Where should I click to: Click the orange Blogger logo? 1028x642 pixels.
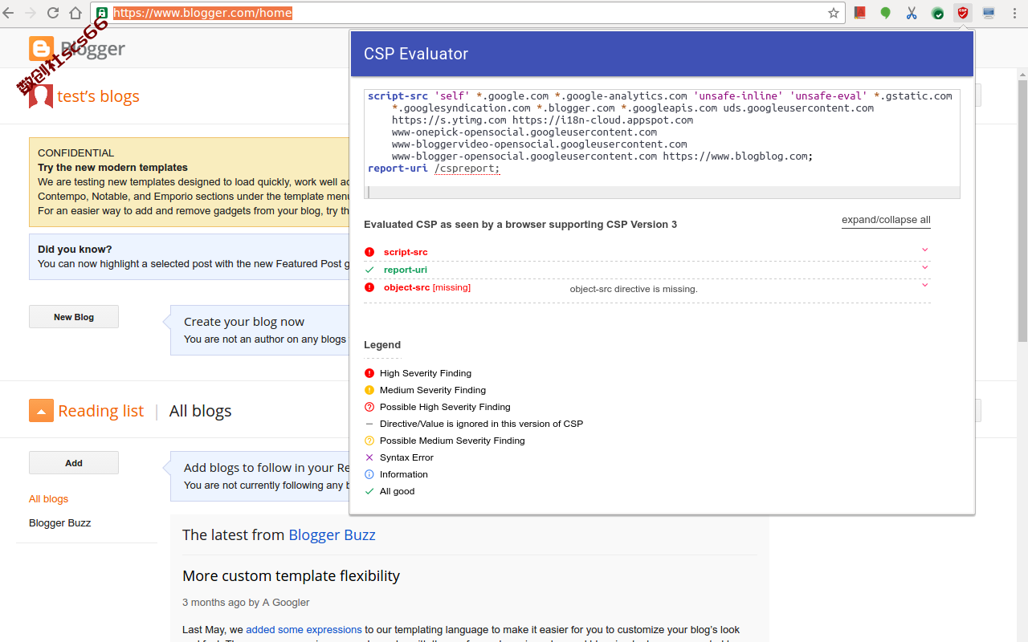pyautogui.click(x=41, y=49)
